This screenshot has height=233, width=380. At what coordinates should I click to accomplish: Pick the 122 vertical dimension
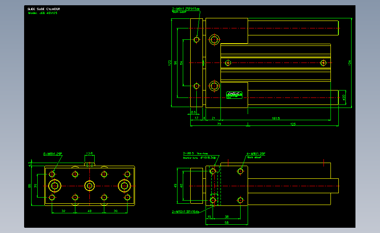pos(170,63)
